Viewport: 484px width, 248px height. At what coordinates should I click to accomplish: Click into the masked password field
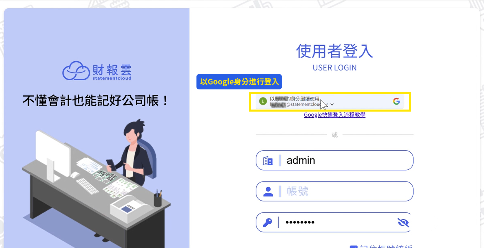click(334, 222)
